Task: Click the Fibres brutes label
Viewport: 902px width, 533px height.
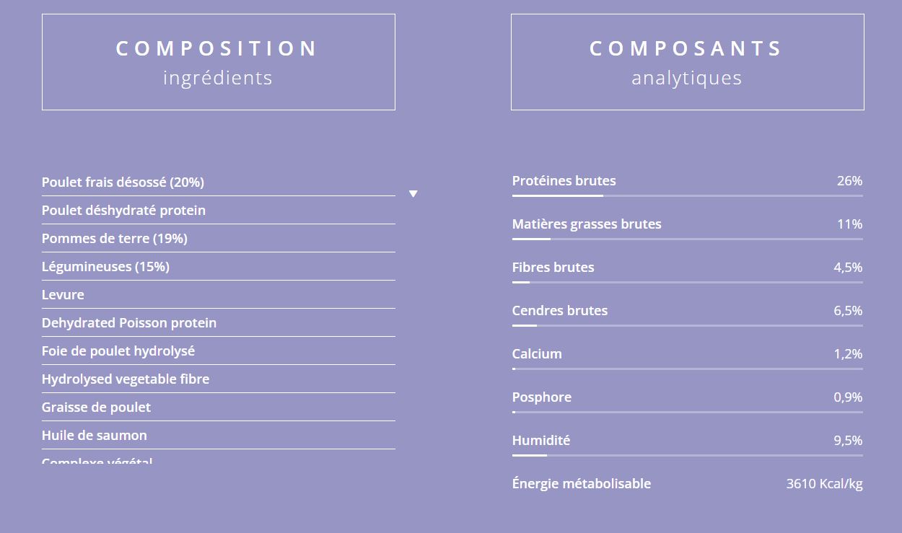Action: [553, 268]
